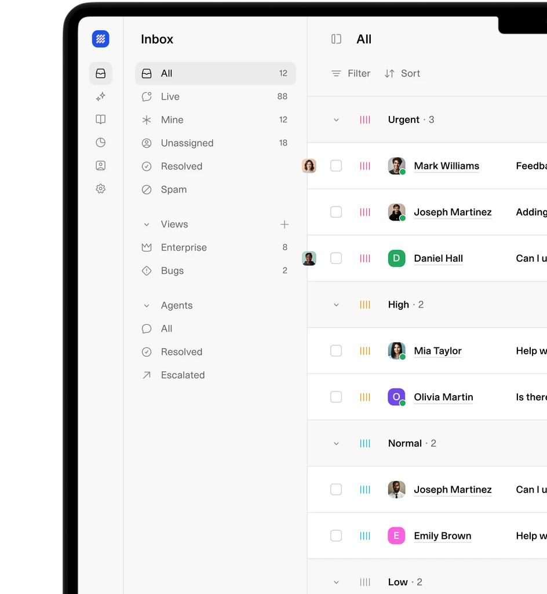547x594 pixels.
Task: Open the Bugs view
Action: 215,270
